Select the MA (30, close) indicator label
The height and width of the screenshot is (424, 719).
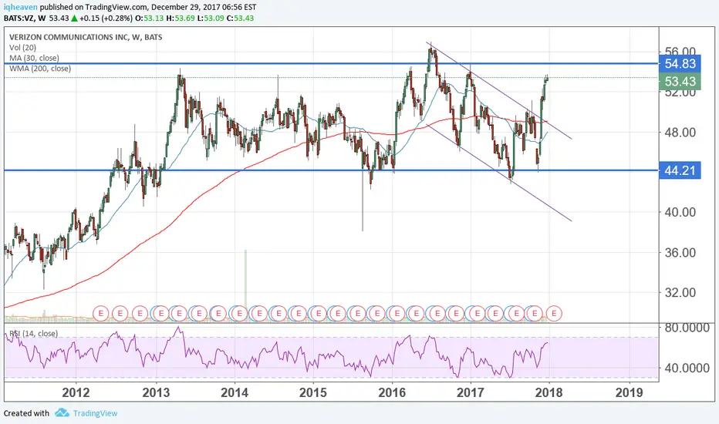[34, 59]
